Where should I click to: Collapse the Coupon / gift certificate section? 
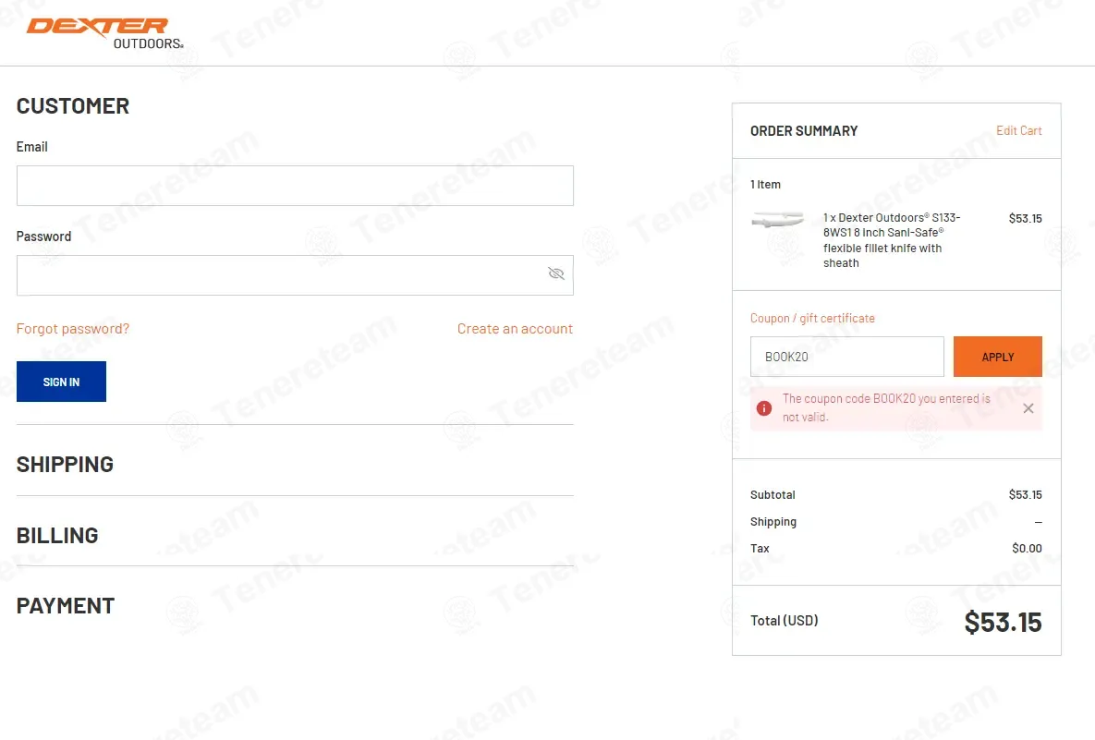click(x=812, y=319)
